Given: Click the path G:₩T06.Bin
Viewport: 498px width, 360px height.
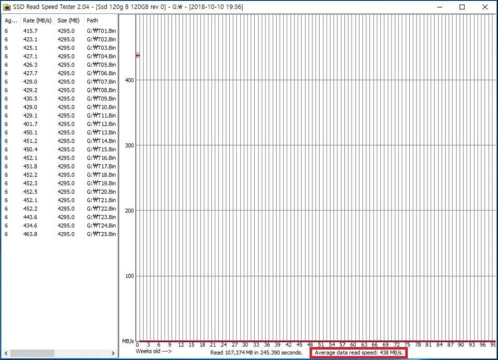Looking at the screenshot, I should pos(101,73).
